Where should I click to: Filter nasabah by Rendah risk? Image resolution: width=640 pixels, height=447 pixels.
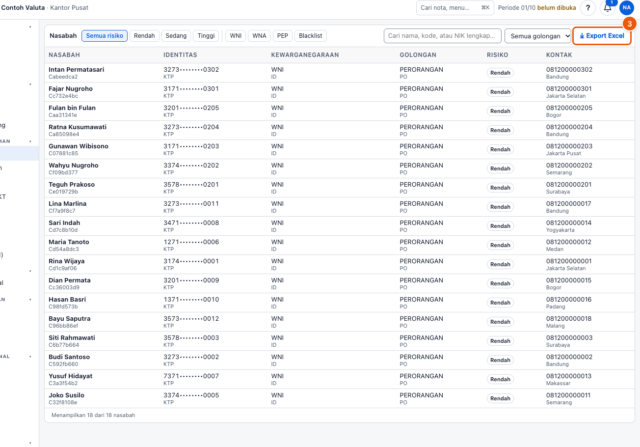144,36
